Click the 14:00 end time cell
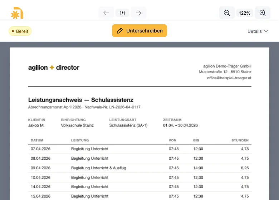This screenshot has width=279, height=200. click(x=198, y=168)
